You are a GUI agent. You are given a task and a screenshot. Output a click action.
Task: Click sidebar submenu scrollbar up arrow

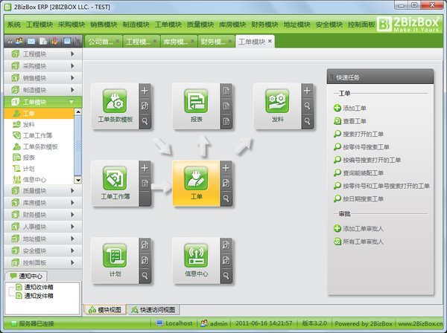pos(77,111)
